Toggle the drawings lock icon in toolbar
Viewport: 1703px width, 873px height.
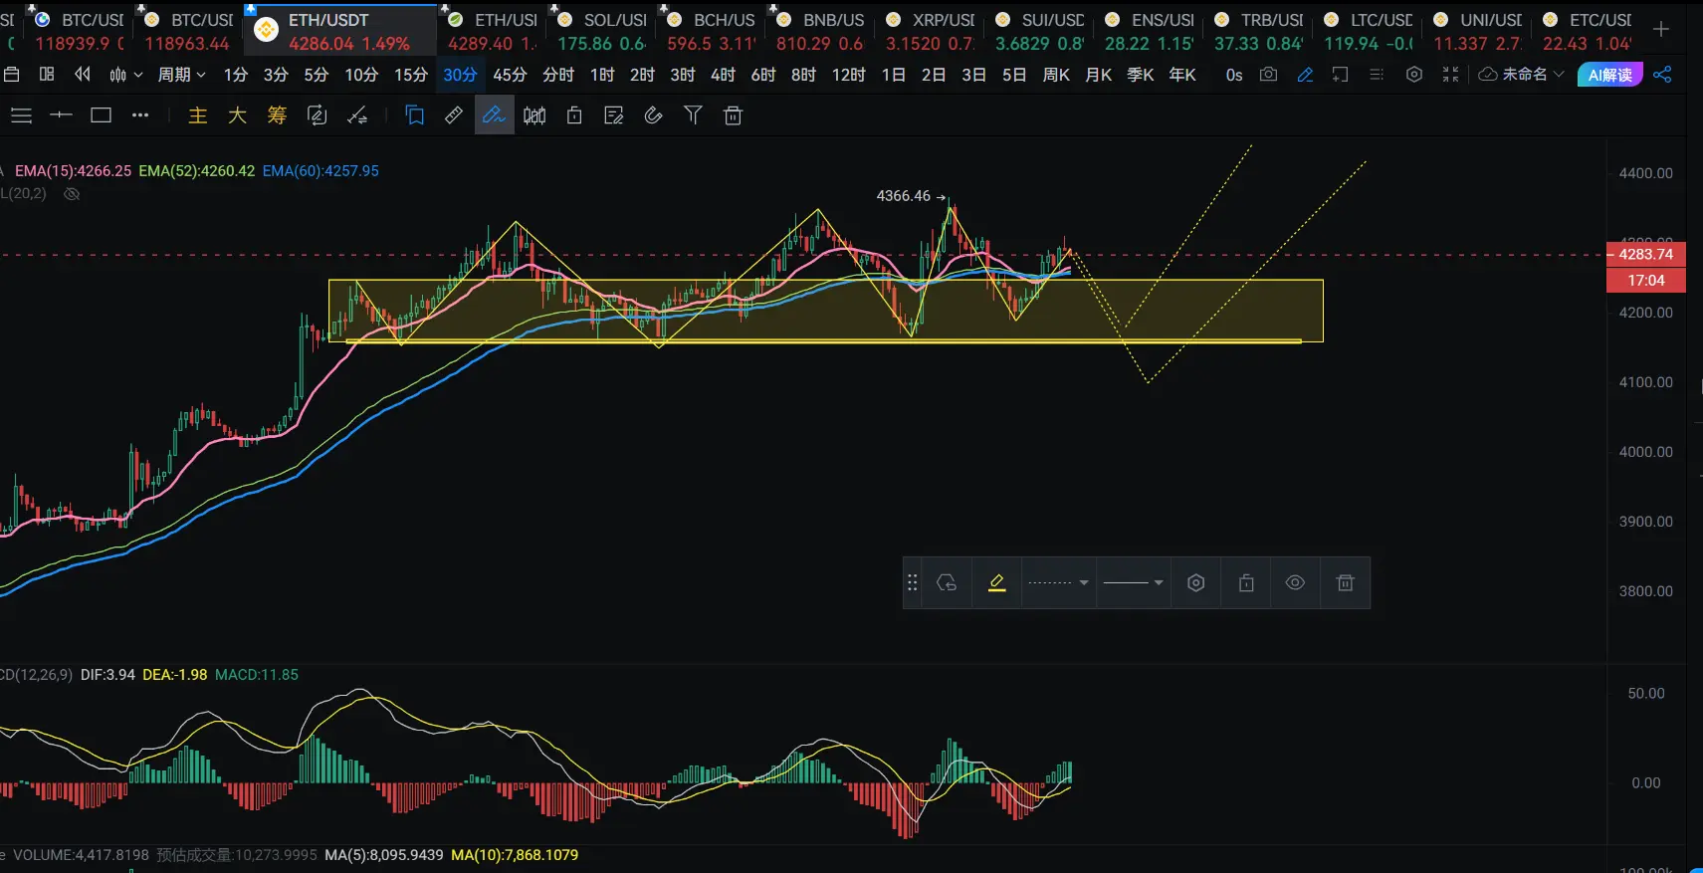[574, 115]
